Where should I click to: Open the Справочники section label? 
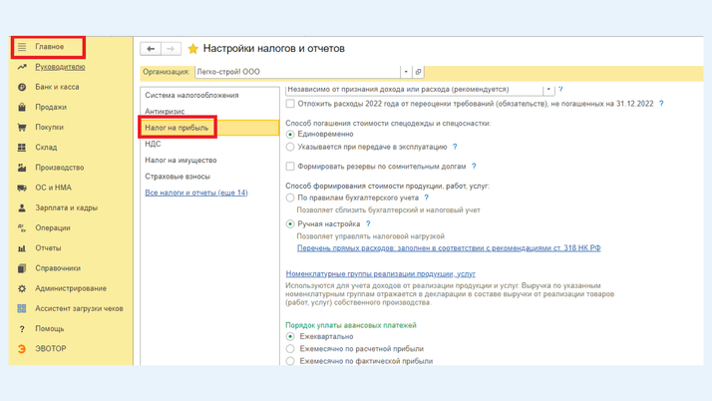(x=58, y=268)
